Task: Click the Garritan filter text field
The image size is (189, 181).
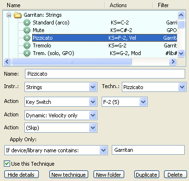Action: pos(148,150)
